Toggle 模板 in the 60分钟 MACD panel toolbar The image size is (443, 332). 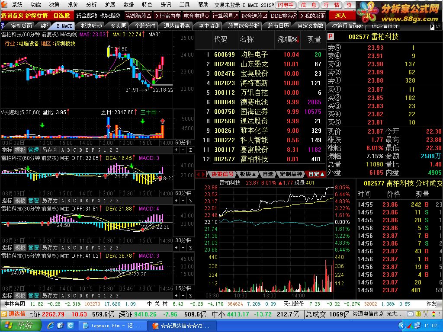[20, 201]
